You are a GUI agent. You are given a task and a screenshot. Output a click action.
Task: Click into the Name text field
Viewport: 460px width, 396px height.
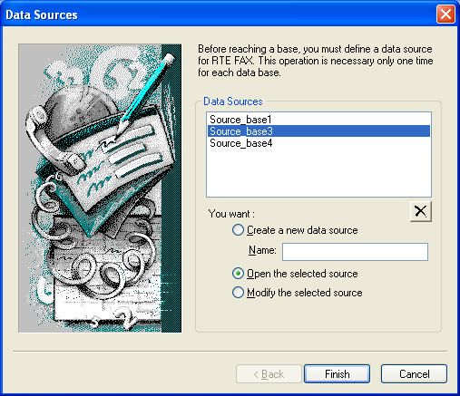point(355,252)
